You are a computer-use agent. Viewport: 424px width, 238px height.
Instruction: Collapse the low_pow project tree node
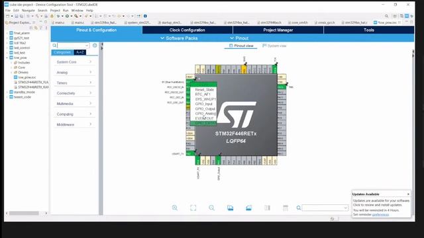pos(7,58)
